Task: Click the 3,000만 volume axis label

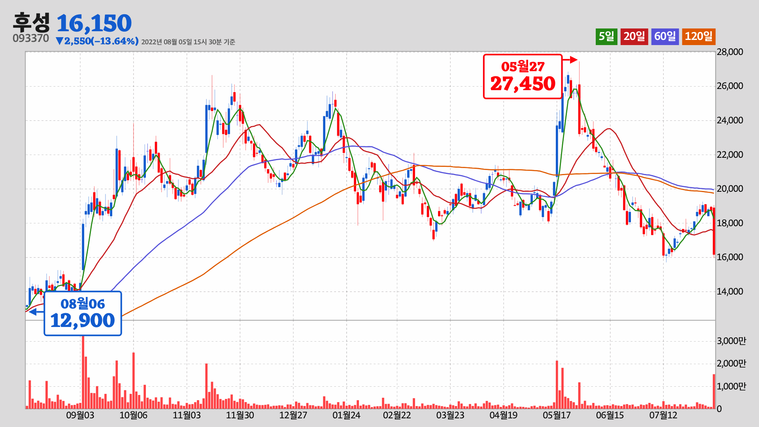Action: (731, 341)
